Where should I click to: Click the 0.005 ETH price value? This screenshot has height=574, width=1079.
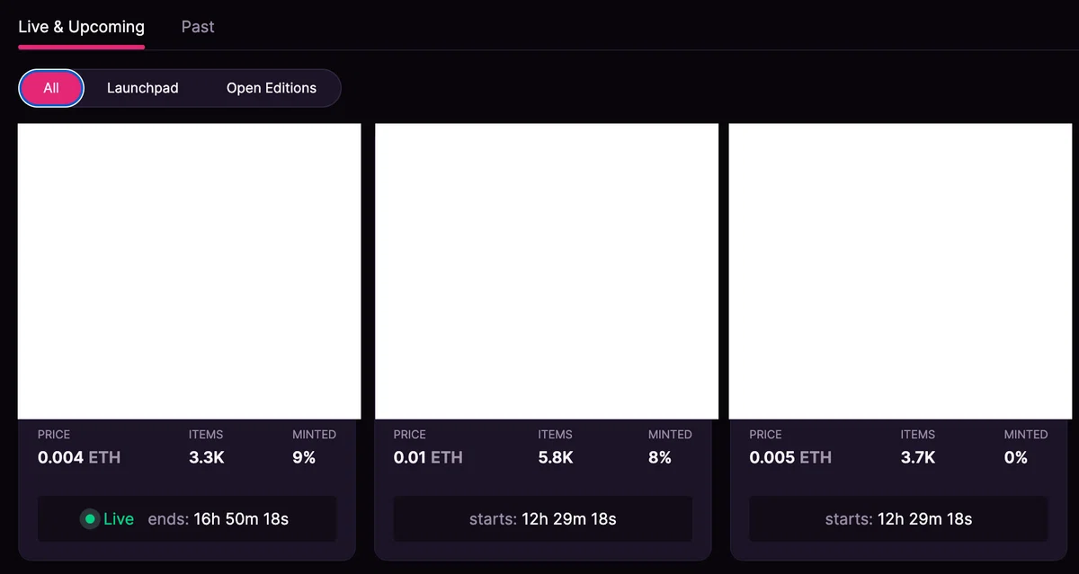[790, 457]
